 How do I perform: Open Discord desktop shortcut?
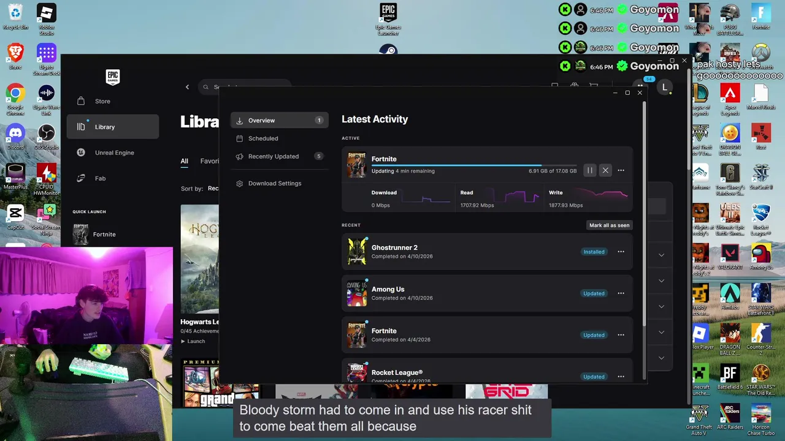pyautogui.click(x=15, y=137)
